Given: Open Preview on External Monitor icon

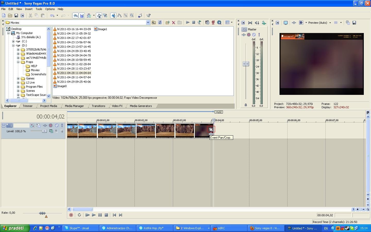Looking at the screenshot, I should point(285,23).
